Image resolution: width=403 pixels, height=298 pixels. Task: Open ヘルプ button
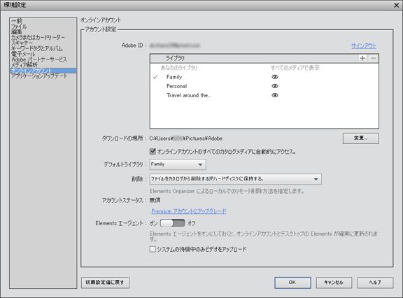coord(375,283)
